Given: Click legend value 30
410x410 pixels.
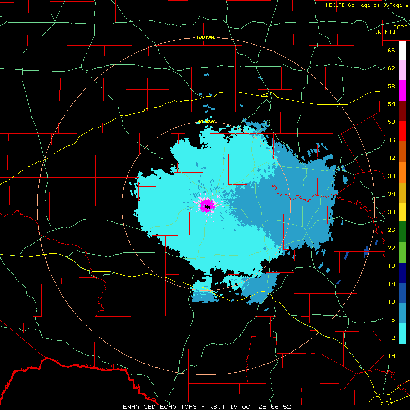Looking at the screenshot, I should (x=391, y=212).
